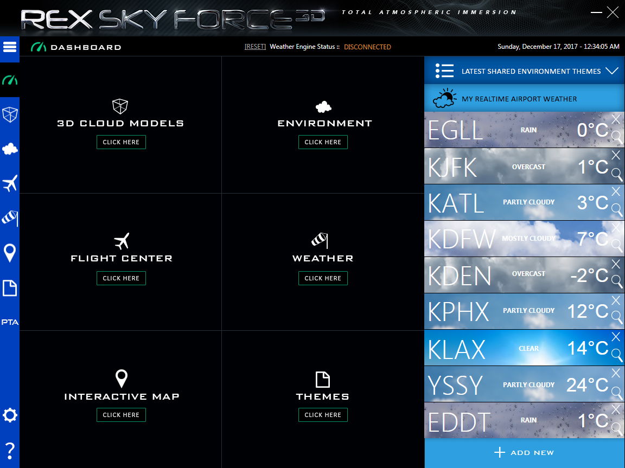The image size is (625, 468).
Task: Click the 3D Cloud Models cube icon tile
Action: 120,106
